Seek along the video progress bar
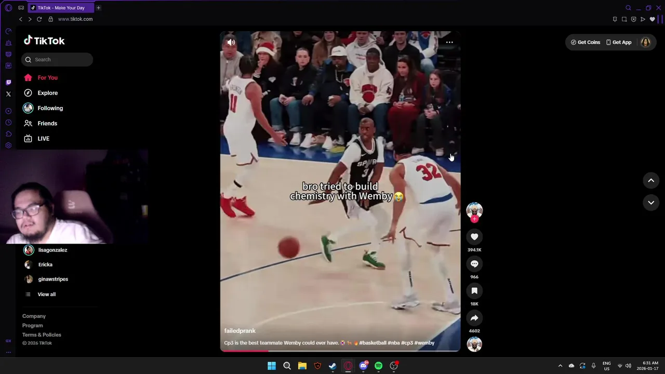The width and height of the screenshot is (665, 374). [x=340, y=351]
